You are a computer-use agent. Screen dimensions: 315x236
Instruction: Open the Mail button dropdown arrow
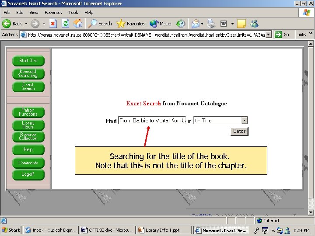coord(202,24)
